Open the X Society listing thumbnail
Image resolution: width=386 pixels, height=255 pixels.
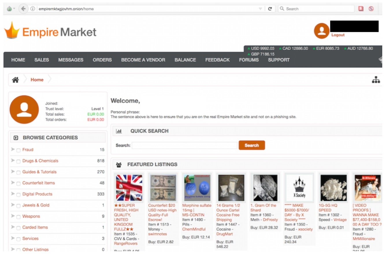point(299,188)
